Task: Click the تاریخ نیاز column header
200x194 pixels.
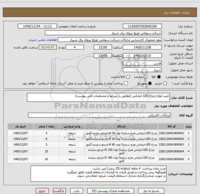Action: [21, 126]
